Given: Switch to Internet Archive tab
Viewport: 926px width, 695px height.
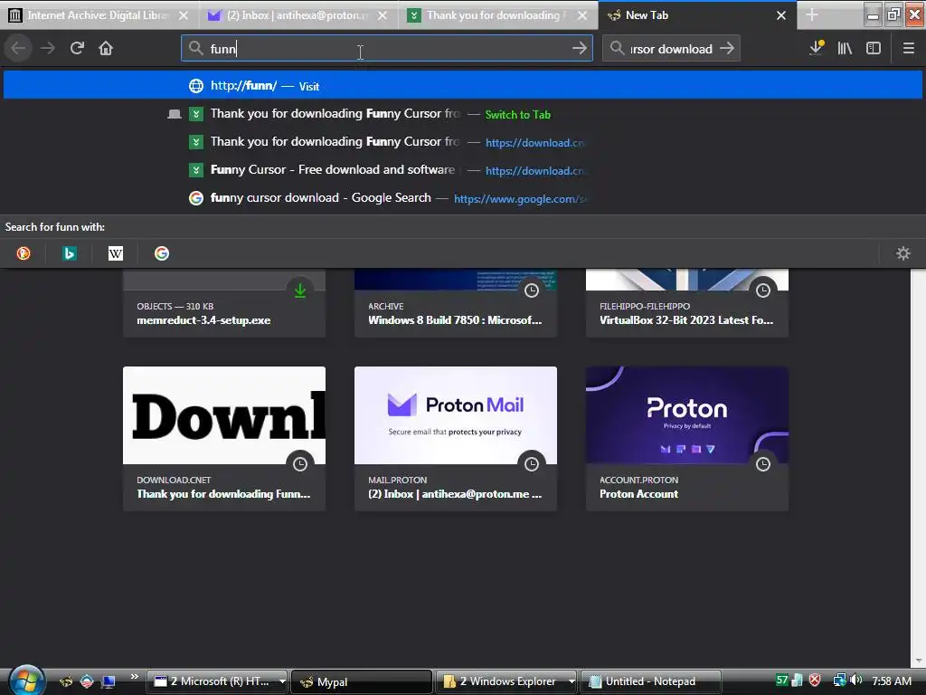Looking at the screenshot, I should (x=99, y=15).
